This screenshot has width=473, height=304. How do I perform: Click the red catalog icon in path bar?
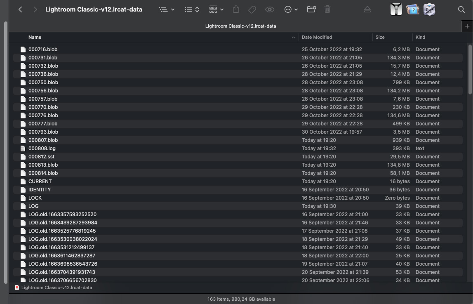pyautogui.click(x=17, y=288)
